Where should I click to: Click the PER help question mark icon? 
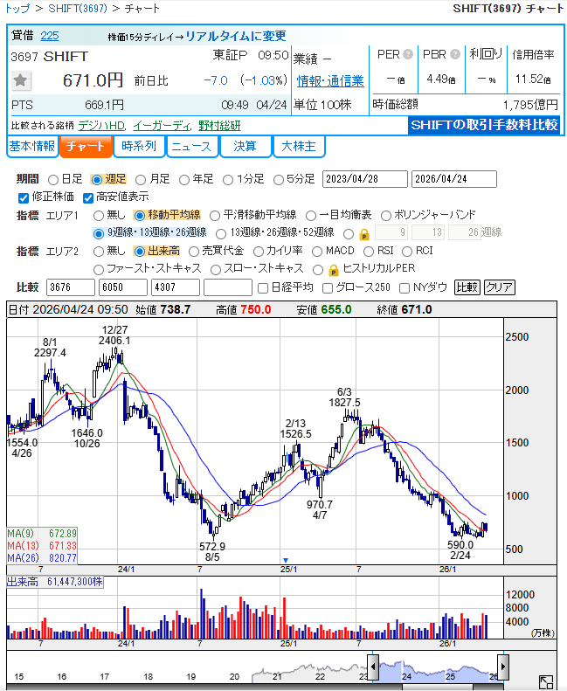(x=408, y=54)
